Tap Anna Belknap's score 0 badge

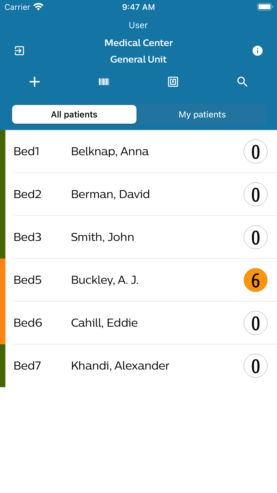255,151
